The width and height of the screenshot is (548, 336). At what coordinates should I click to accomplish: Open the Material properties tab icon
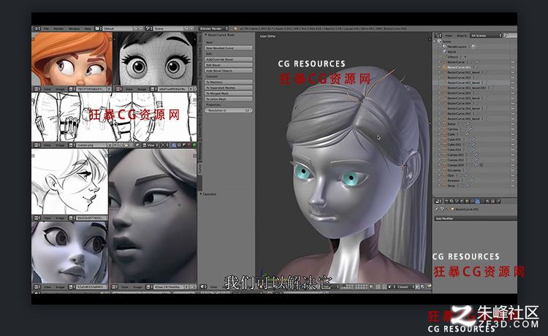pos(487,201)
